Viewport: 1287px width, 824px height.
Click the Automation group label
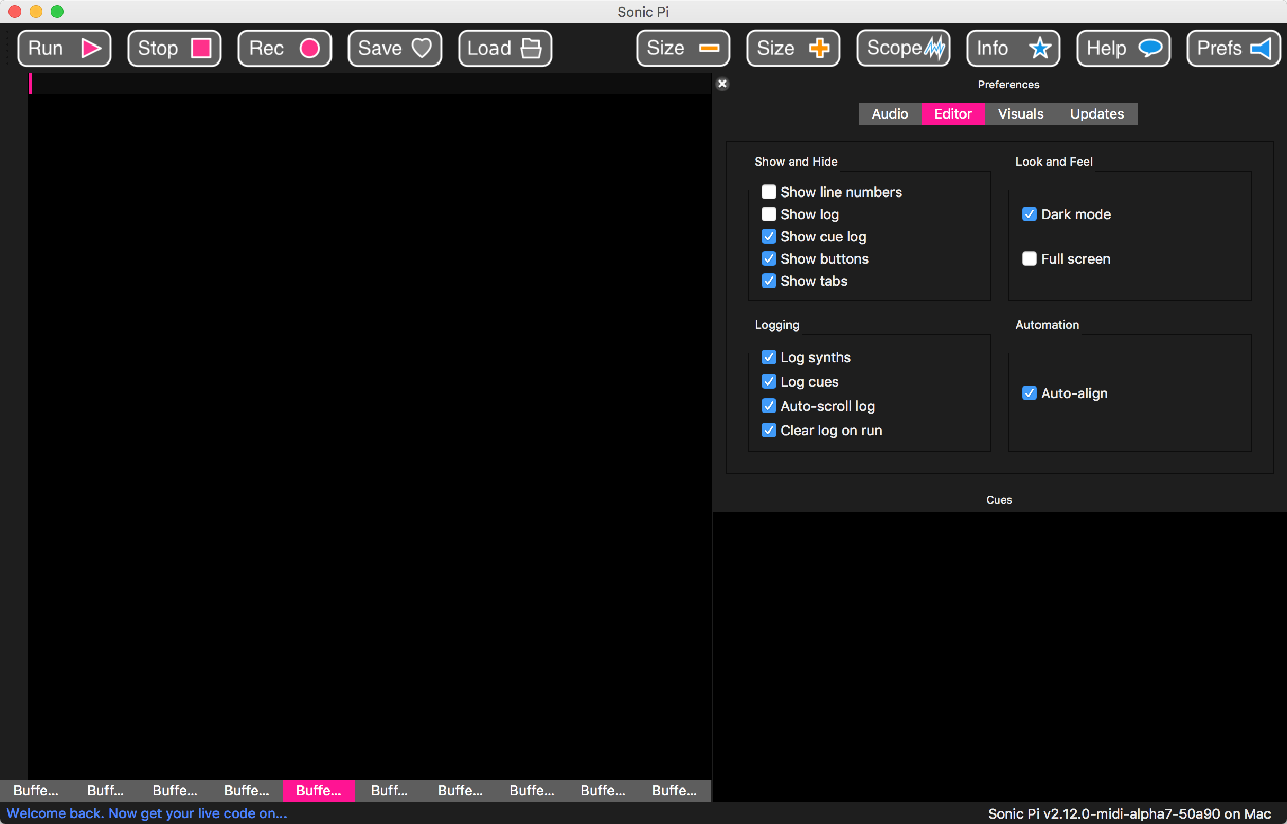click(1047, 325)
